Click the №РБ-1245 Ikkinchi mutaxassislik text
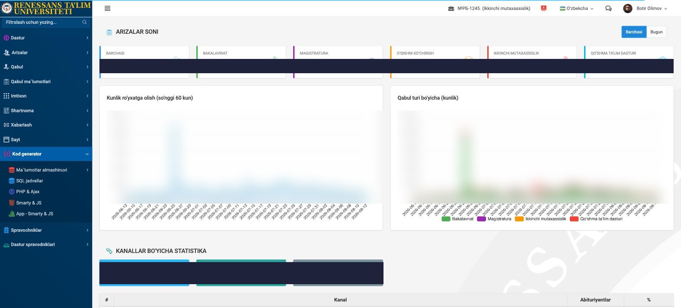The height and width of the screenshot is (308, 681). coord(494,8)
